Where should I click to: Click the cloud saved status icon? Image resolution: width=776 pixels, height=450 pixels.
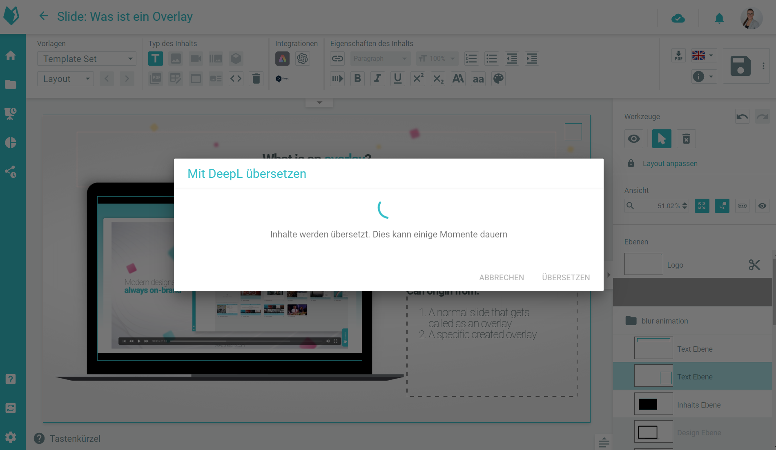tap(678, 18)
